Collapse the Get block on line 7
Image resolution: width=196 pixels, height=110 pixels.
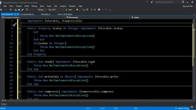pos(20,32)
